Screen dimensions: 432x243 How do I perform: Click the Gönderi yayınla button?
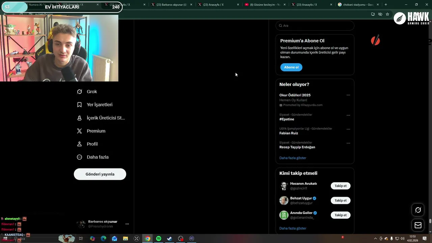point(100,174)
